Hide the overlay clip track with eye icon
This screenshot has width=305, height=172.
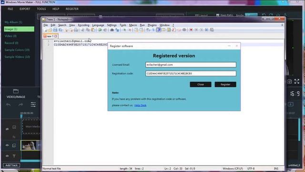click(7, 145)
